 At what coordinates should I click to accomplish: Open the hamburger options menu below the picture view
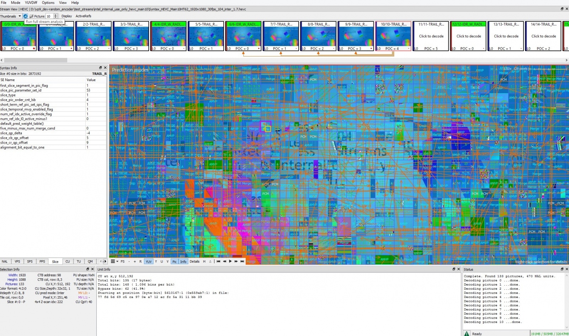pyautogui.click(x=113, y=261)
